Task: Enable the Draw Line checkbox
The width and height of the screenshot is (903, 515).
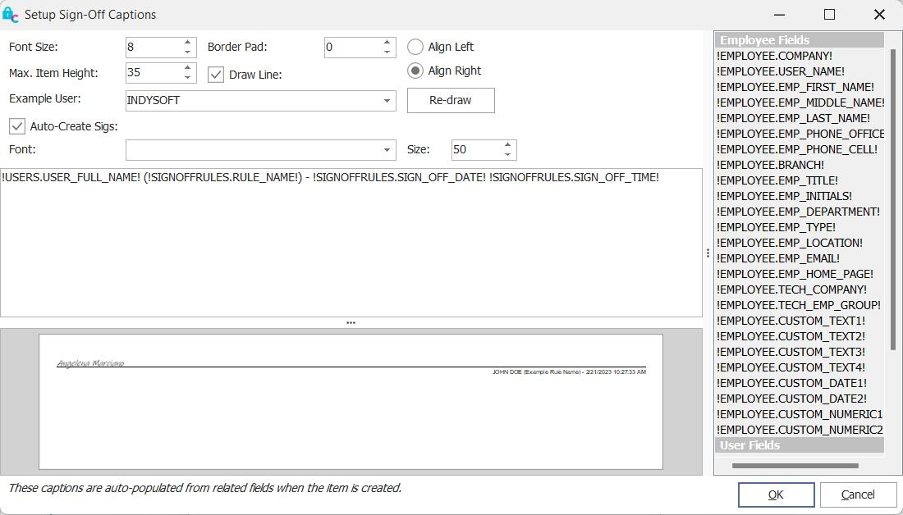Action: [216, 75]
